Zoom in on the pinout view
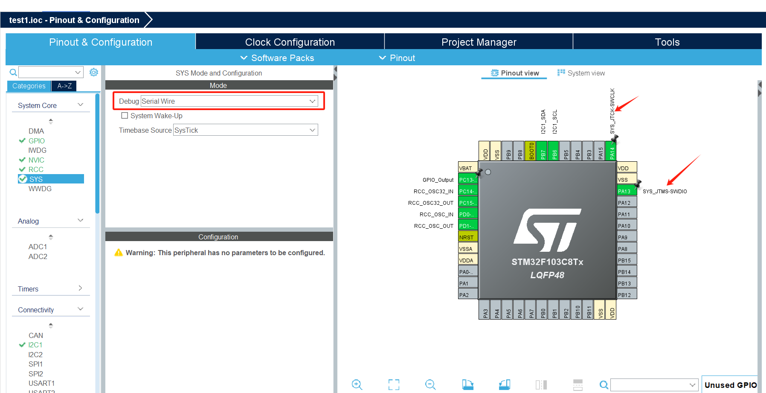Viewport: 766px width, 393px height. point(357,384)
